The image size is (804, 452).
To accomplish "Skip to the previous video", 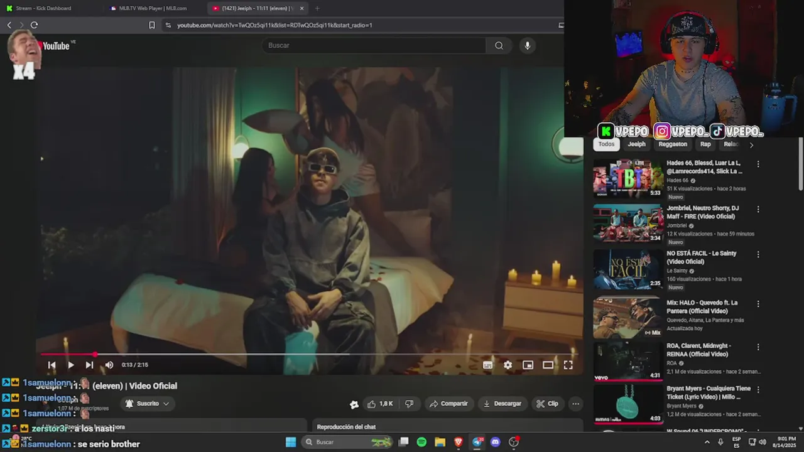I will 52,365.
